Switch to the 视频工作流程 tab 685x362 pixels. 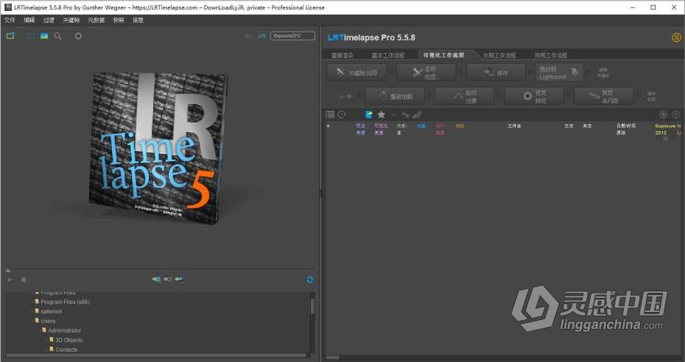point(551,55)
